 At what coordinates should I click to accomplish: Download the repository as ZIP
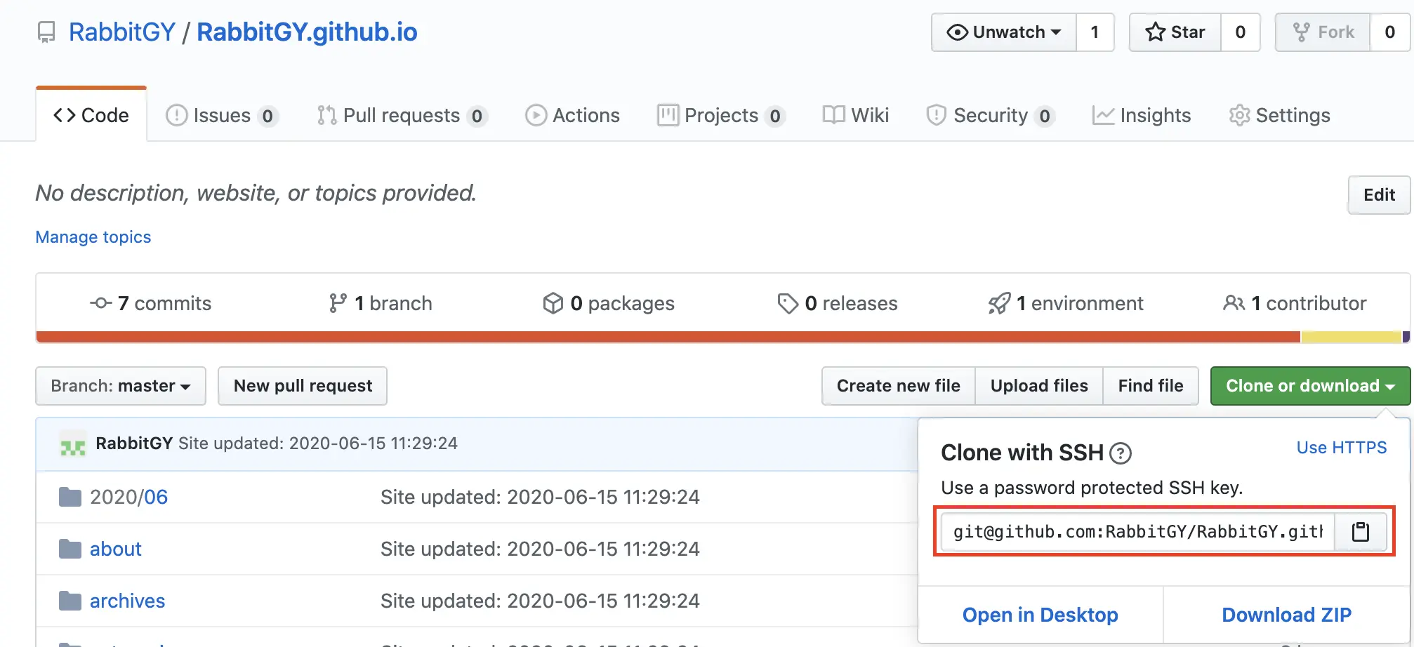click(1286, 615)
